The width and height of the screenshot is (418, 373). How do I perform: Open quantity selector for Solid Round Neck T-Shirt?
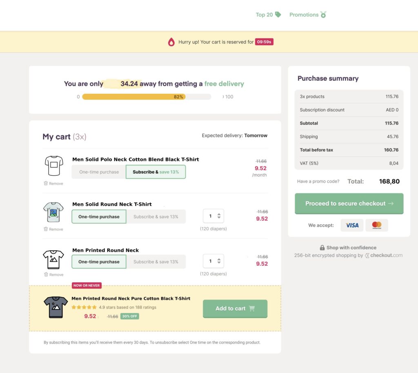(x=213, y=216)
